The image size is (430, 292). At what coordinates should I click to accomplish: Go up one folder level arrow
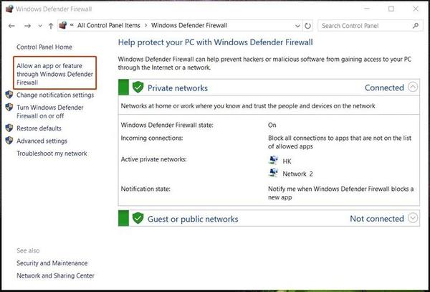tap(50, 26)
